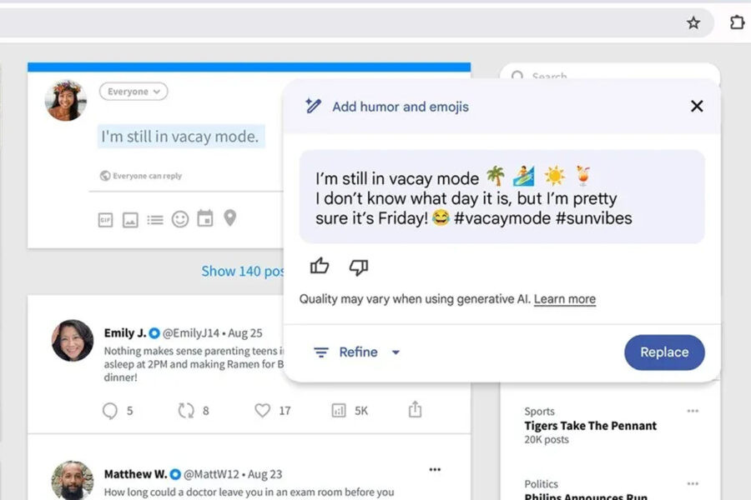Give thumbs up to the AI suggestion
This screenshot has height=500, width=751.
[x=320, y=266]
